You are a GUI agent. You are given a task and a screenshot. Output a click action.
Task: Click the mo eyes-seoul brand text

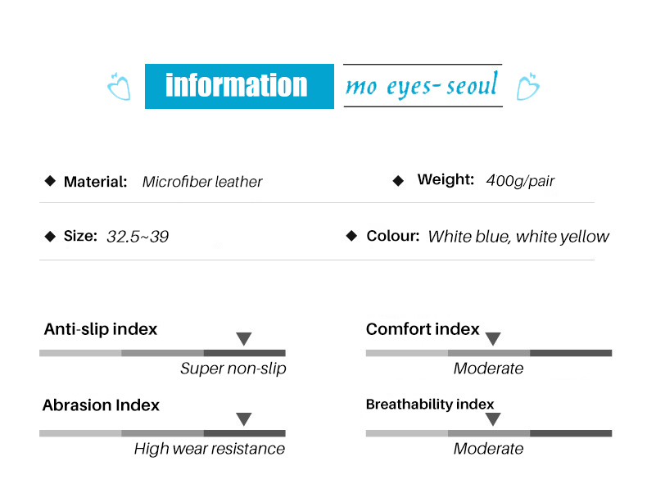(x=422, y=85)
